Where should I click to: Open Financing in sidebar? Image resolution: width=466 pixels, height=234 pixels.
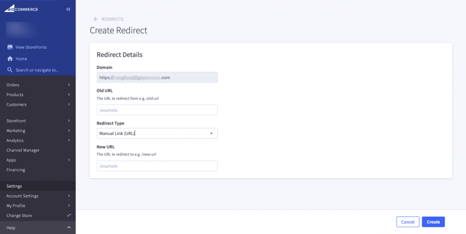tap(16, 170)
